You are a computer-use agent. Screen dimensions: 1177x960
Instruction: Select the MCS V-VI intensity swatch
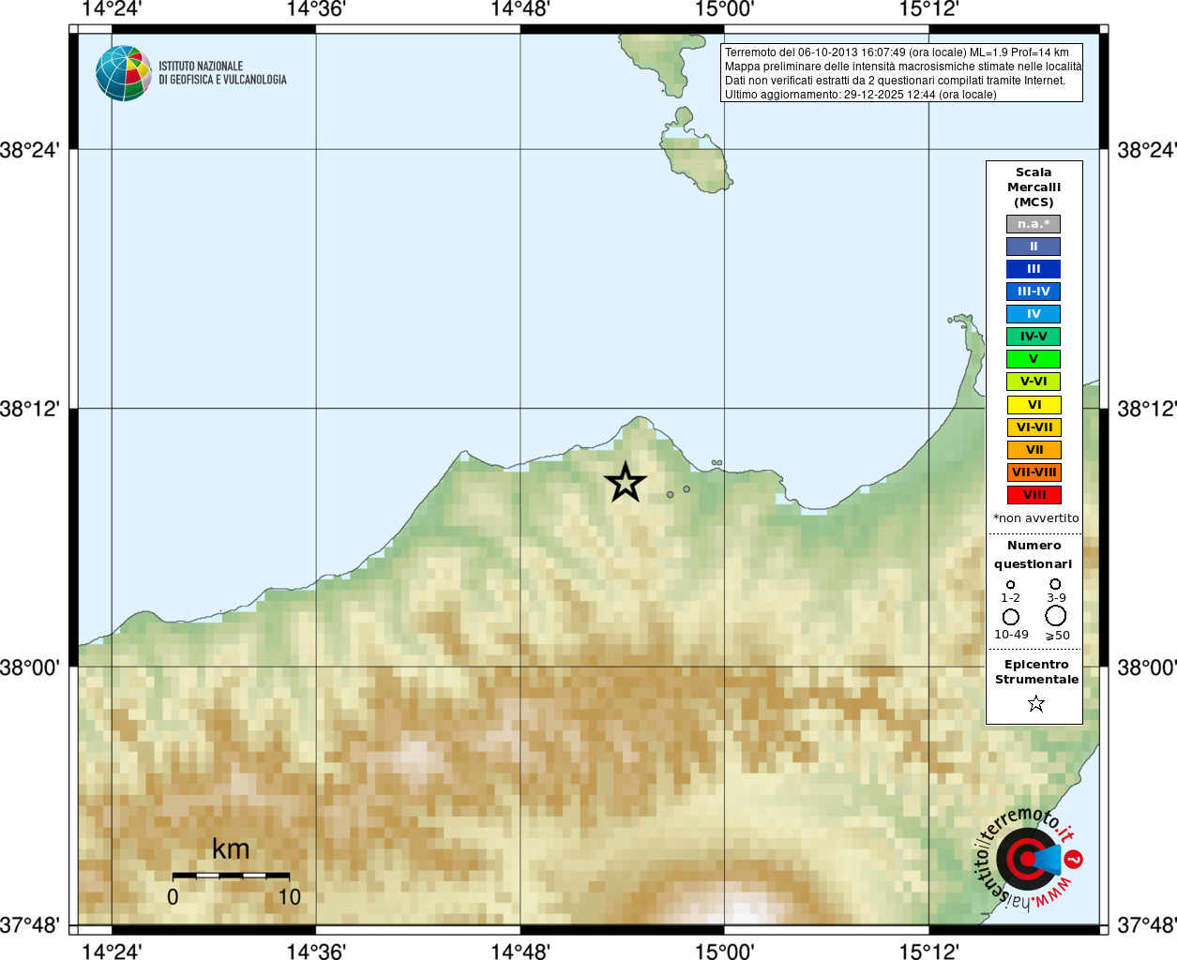pyautogui.click(x=1034, y=382)
